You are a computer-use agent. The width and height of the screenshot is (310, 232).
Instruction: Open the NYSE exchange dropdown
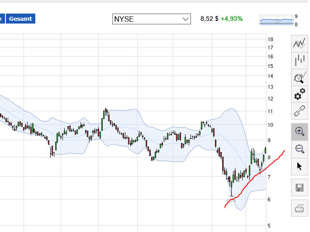click(x=147, y=19)
